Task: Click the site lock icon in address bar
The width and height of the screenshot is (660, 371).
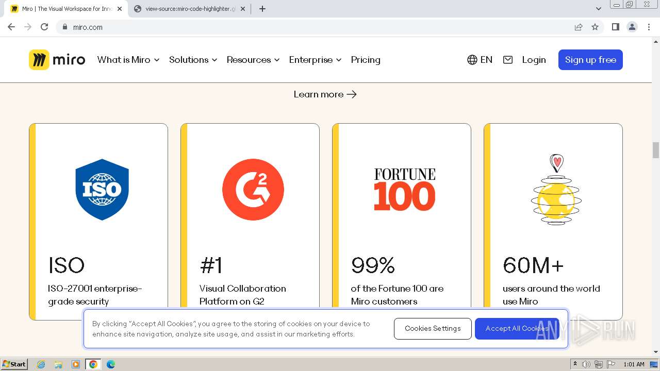Action: pyautogui.click(x=65, y=27)
